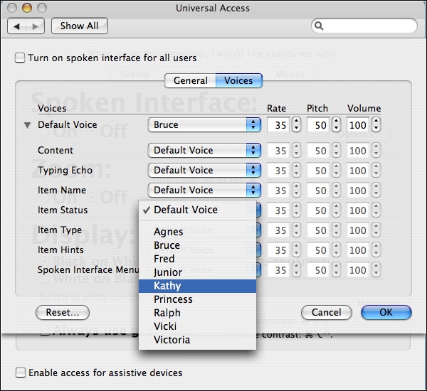Focus the toolbar search field
This screenshot has height=391, width=427.
pos(364,26)
